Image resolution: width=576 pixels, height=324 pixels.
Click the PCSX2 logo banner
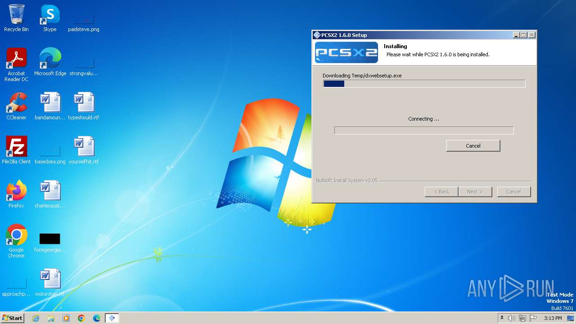click(x=346, y=53)
